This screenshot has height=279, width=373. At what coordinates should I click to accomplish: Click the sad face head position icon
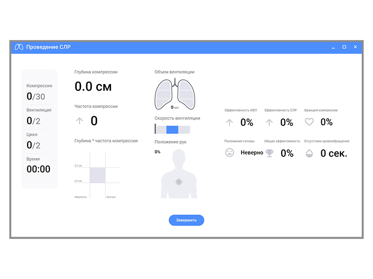coord(229,153)
